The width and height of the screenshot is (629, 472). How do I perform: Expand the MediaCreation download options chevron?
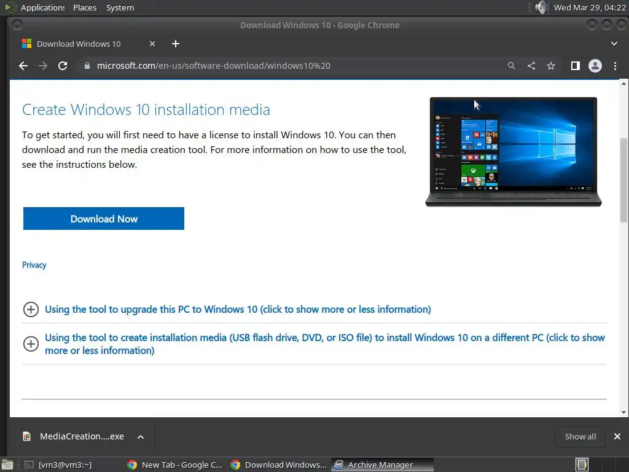pyautogui.click(x=141, y=437)
